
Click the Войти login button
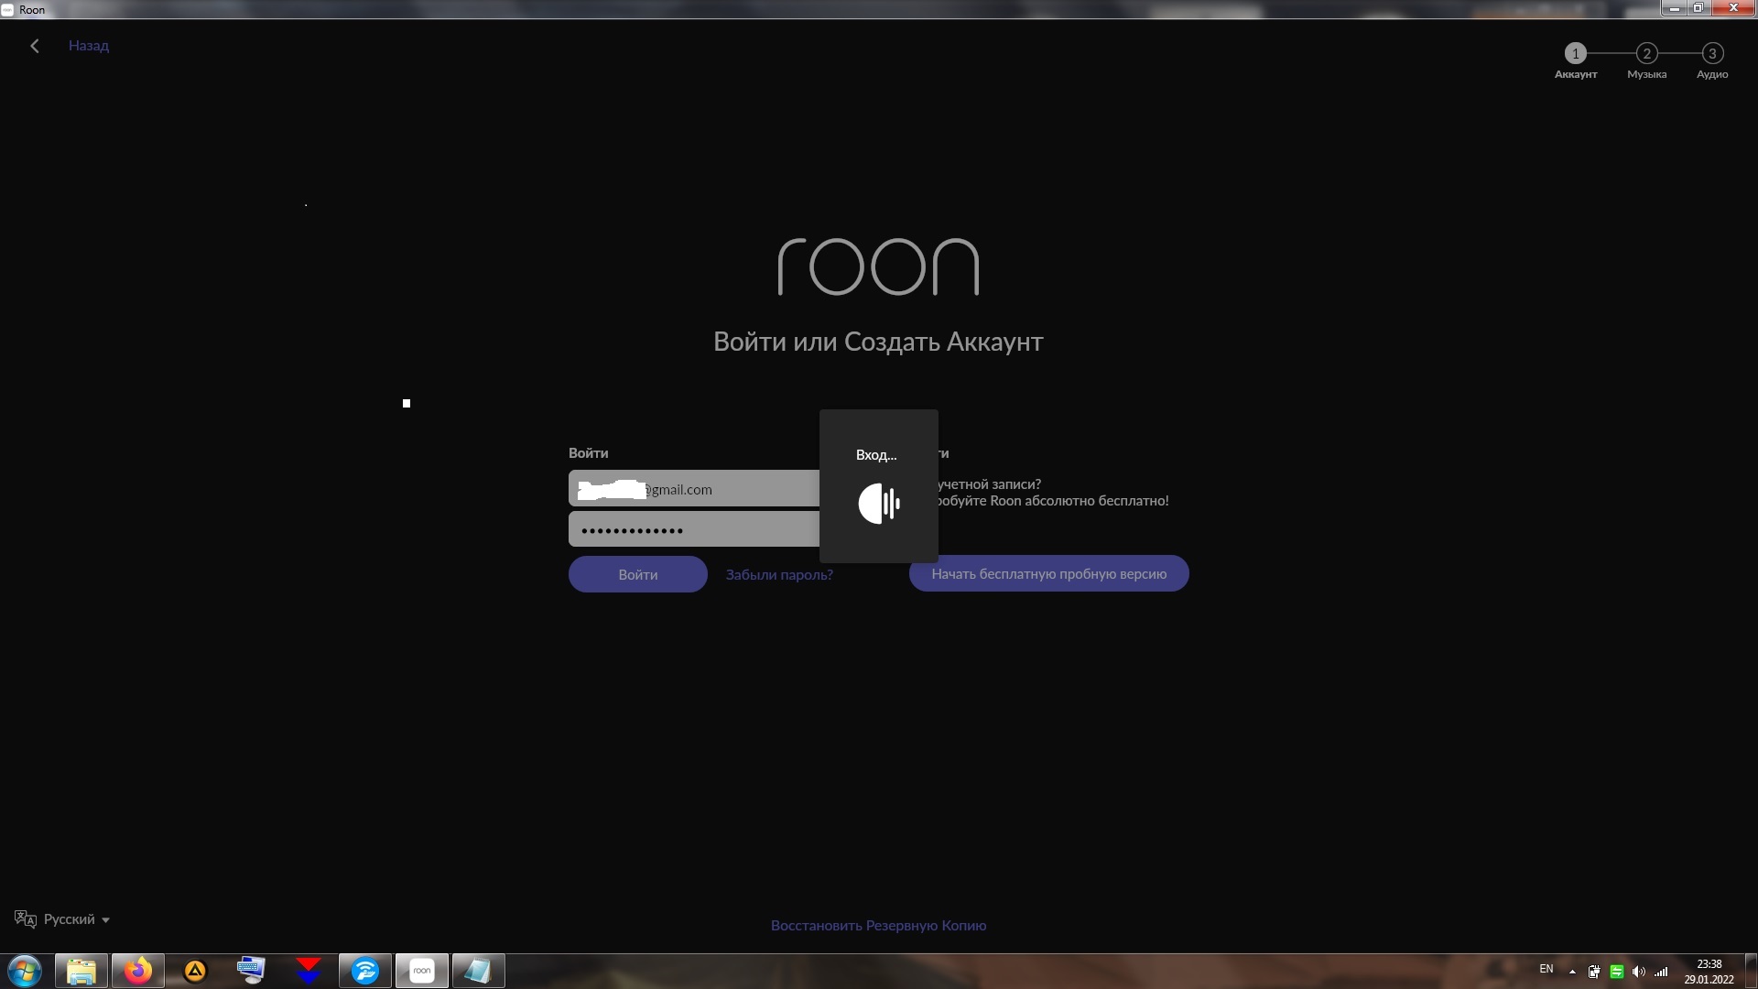tap(637, 572)
